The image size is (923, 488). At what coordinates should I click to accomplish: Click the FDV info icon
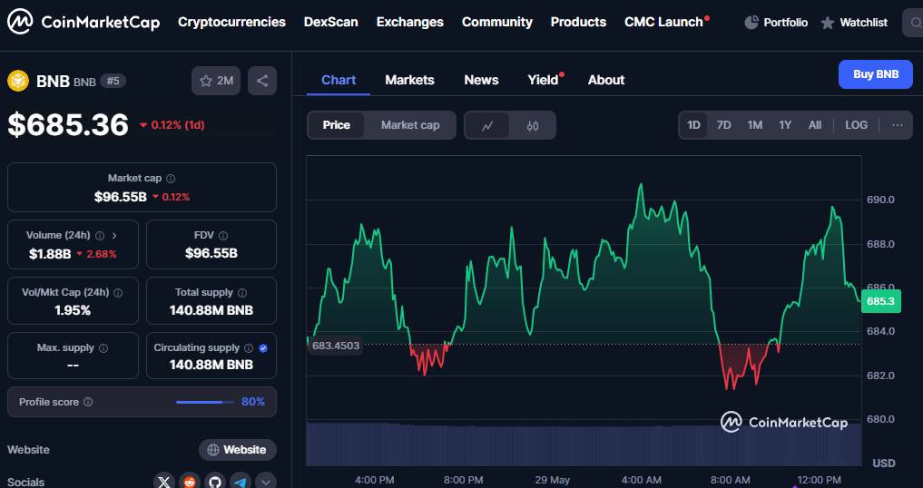223,236
